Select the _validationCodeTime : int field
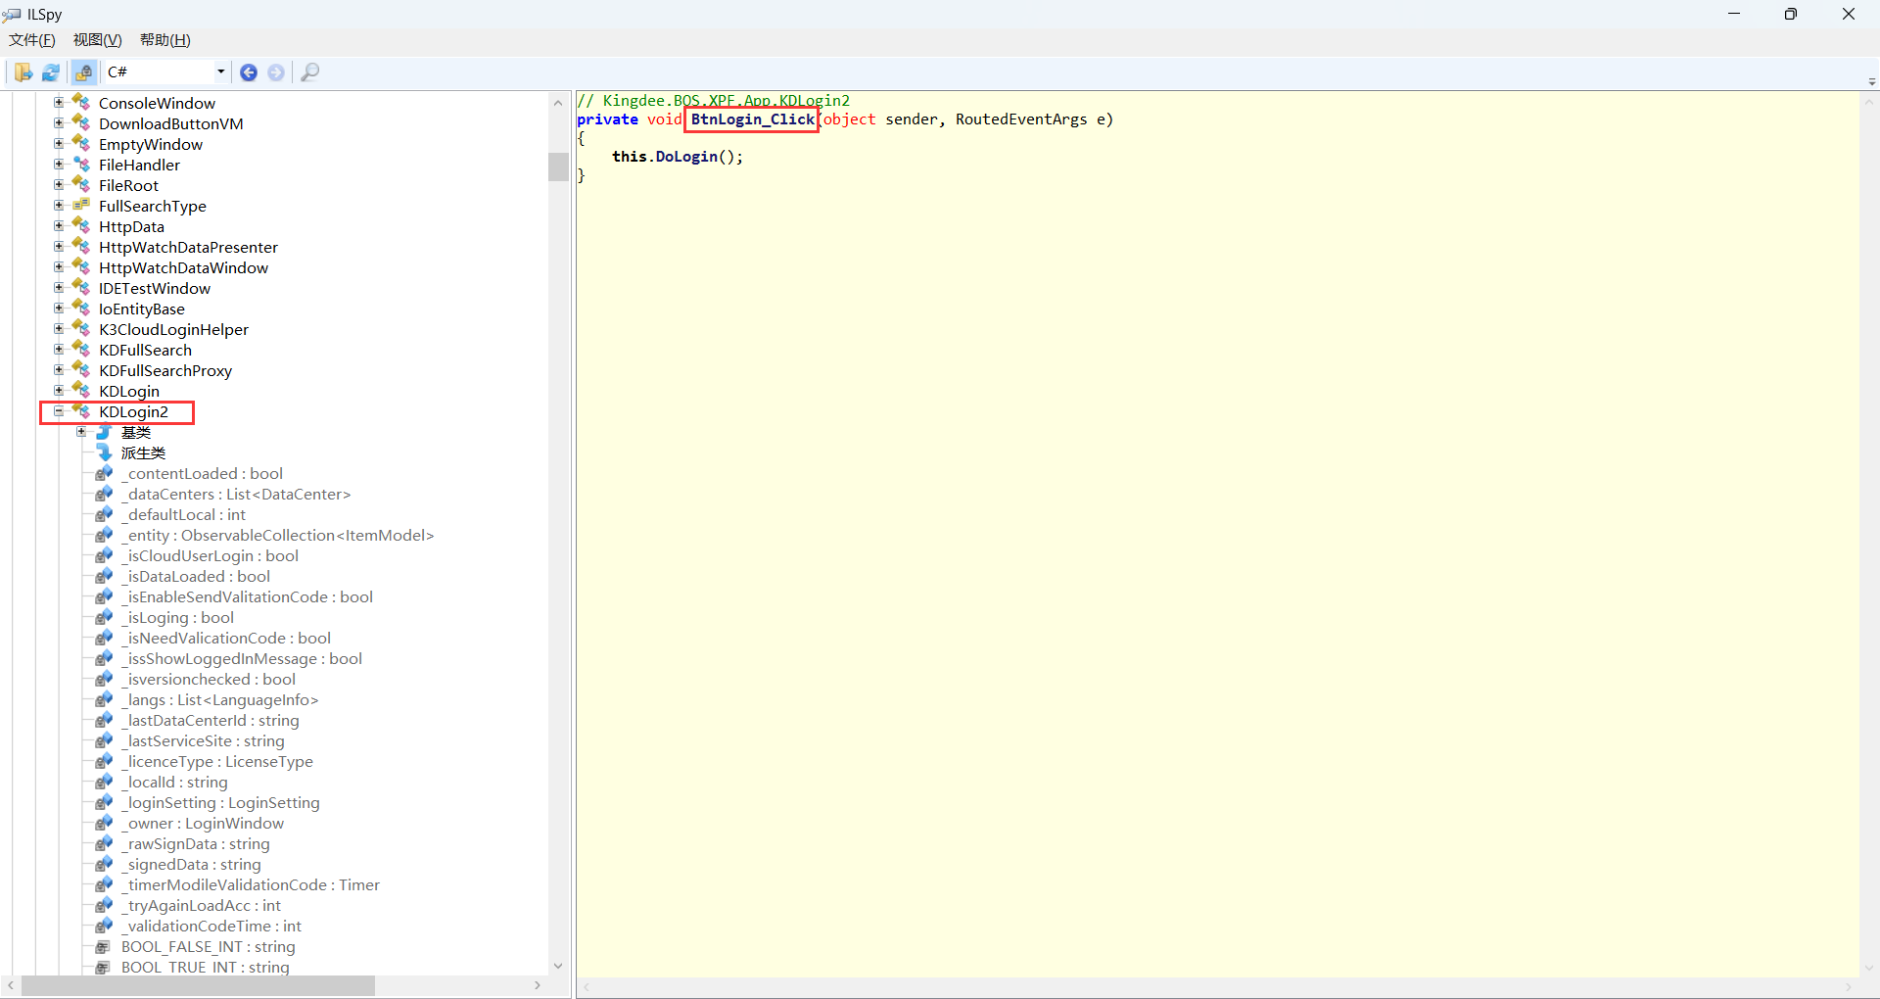The height and width of the screenshot is (999, 1880). pos(211,926)
